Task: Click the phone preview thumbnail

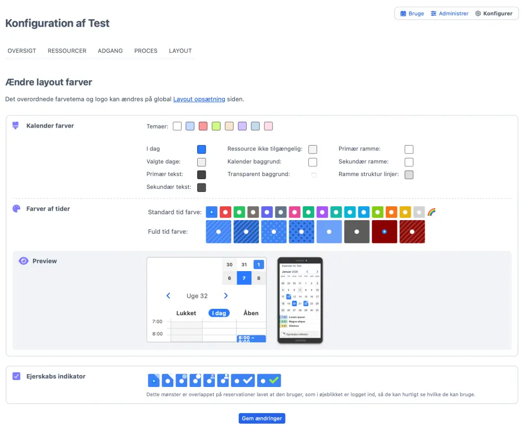Action: pyautogui.click(x=300, y=300)
